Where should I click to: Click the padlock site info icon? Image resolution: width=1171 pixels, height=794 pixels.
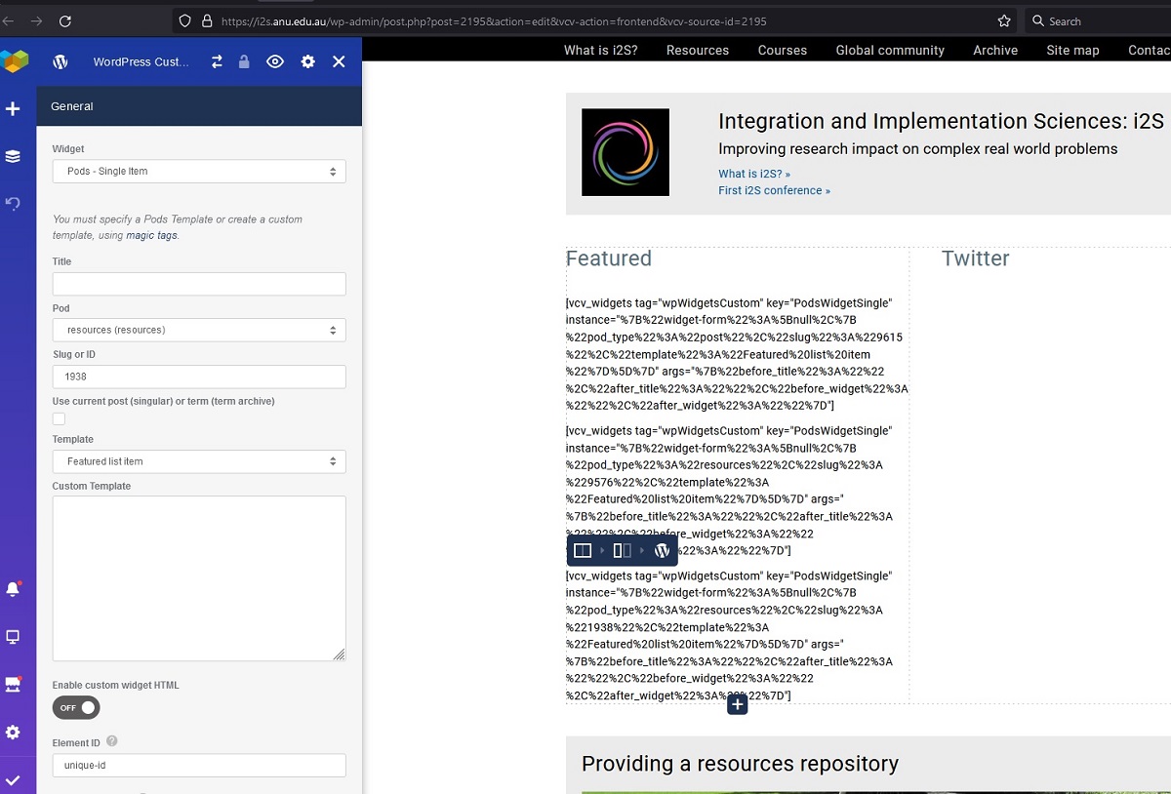pos(207,20)
